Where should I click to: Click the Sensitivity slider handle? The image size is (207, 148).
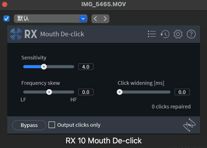(x=44, y=67)
